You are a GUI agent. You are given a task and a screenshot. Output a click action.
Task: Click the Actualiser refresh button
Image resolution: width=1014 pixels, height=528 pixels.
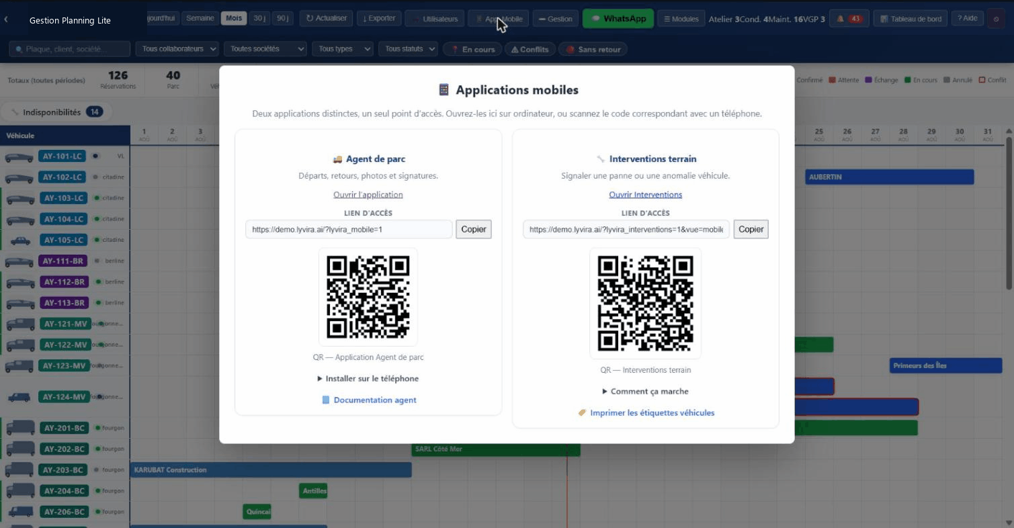pos(326,18)
